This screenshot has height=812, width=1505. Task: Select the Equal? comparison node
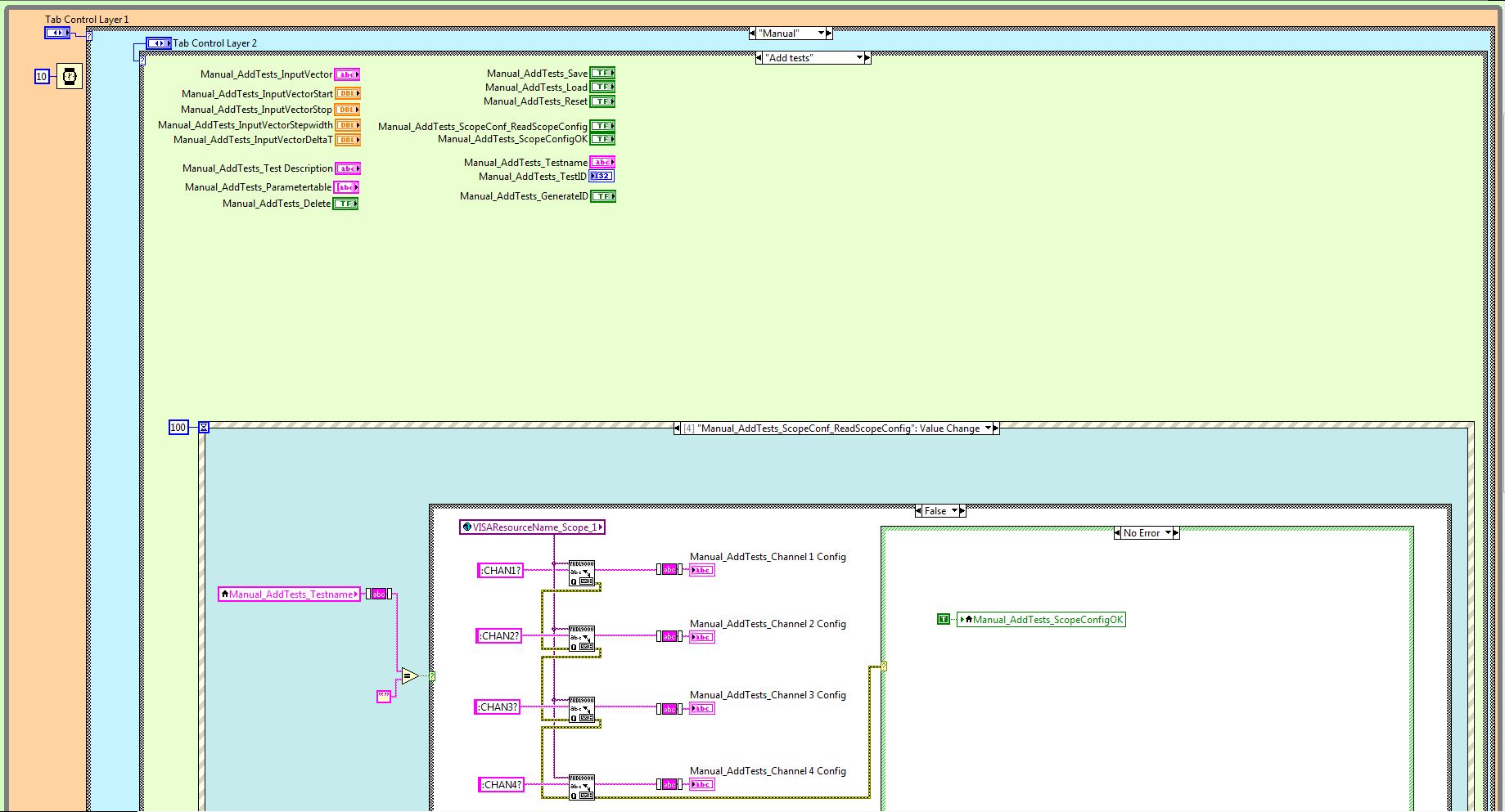point(409,675)
